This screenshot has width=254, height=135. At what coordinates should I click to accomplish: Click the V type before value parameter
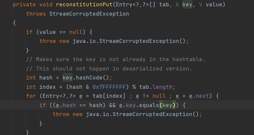click(200, 5)
